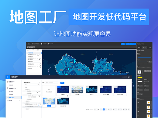
Task: Expand the 设计库 sidebar group arrow
Action: [x=20, y=101]
